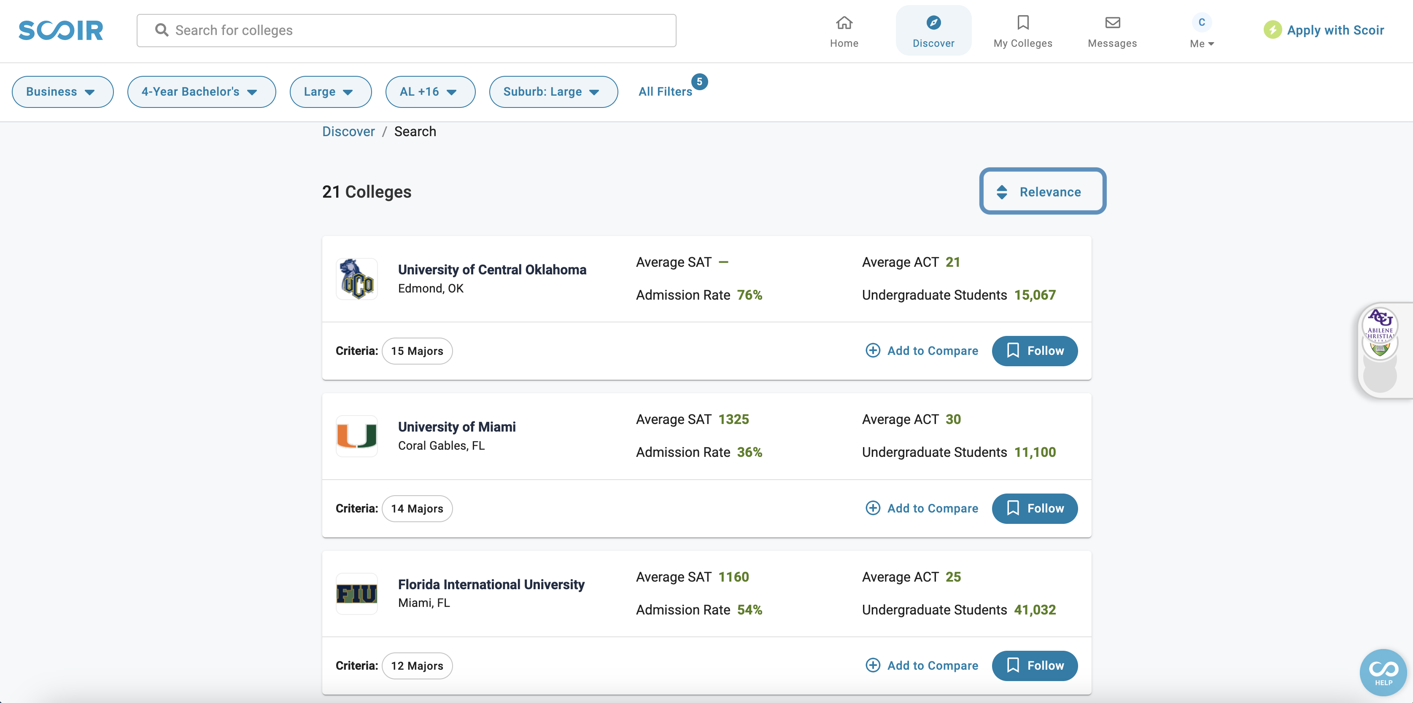Viewport: 1413px width, 703px height.
Task: Click the 12 Majors criteria chip
Action: (417, 666)
